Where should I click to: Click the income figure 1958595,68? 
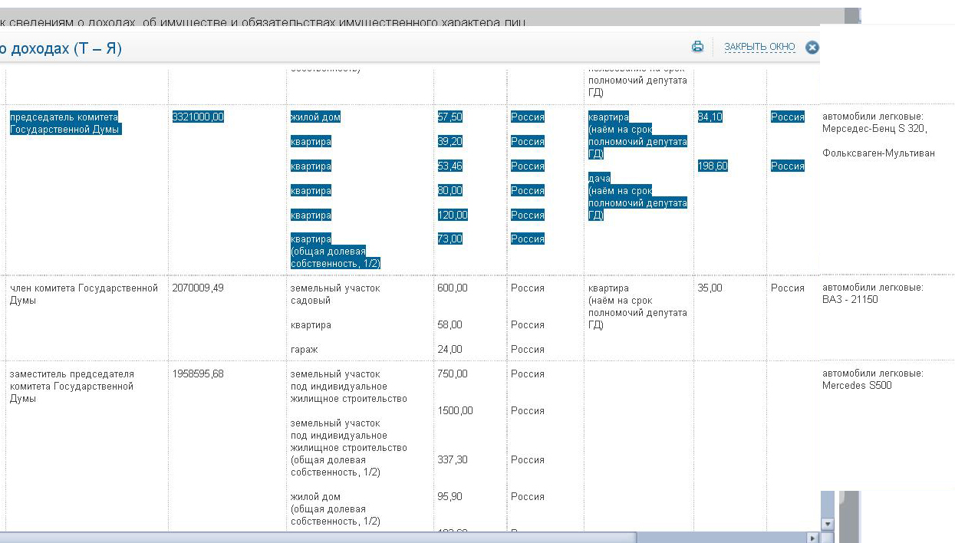pos(198,374)
